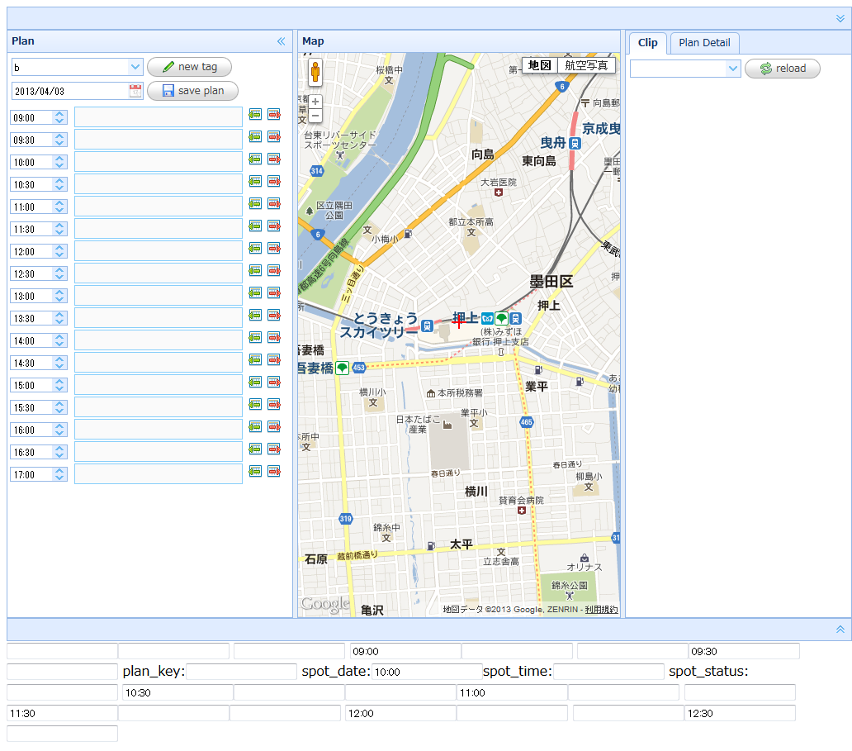Click the green left-arrow icon in the 09:00 row
This screenshot has height=751, width=852.
click(x=255, y=114)
